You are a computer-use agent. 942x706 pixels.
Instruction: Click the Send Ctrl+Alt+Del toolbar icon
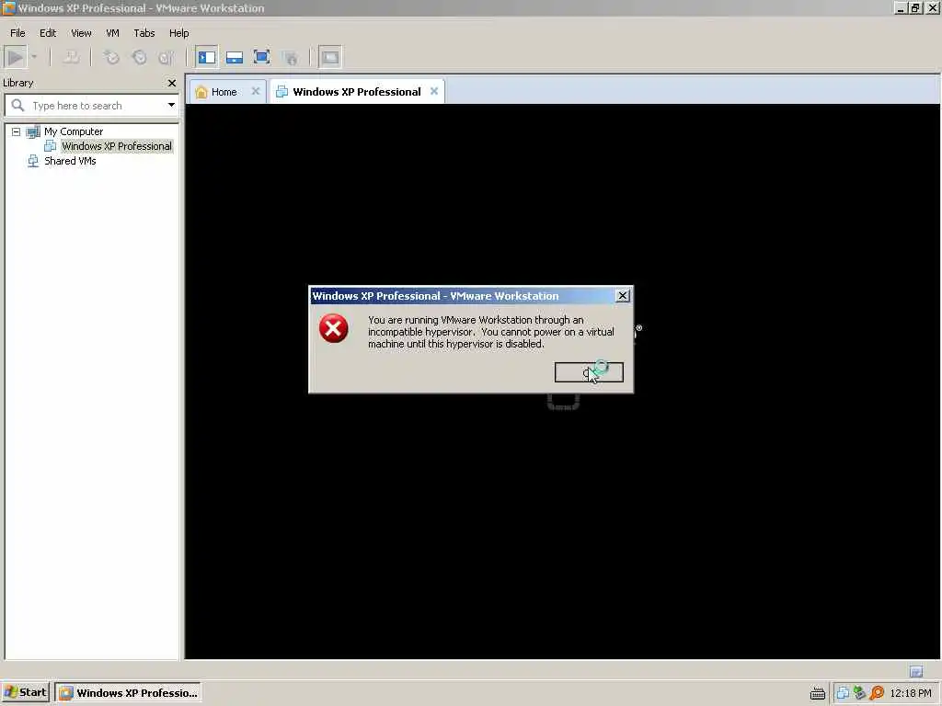[72, 58]
